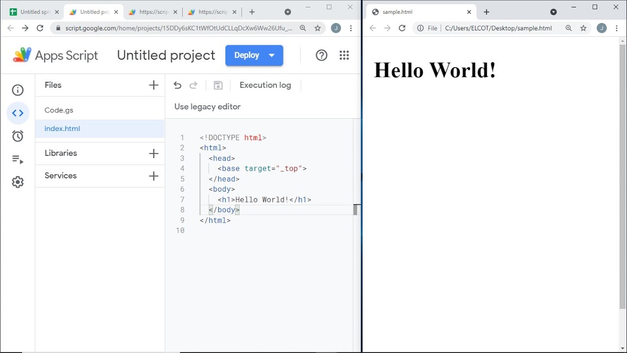This screenshot has height=353, width=627.
Task: Close the Untitled spreadsheet tab
Action: pyautogui.click(x=57, y=12)
